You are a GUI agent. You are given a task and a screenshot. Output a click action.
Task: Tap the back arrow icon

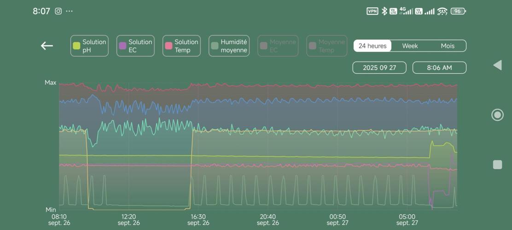(x=47, y=46)
